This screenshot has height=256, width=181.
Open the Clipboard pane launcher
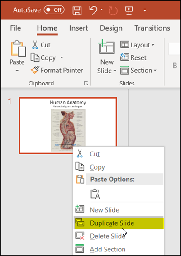pos(86,84)
